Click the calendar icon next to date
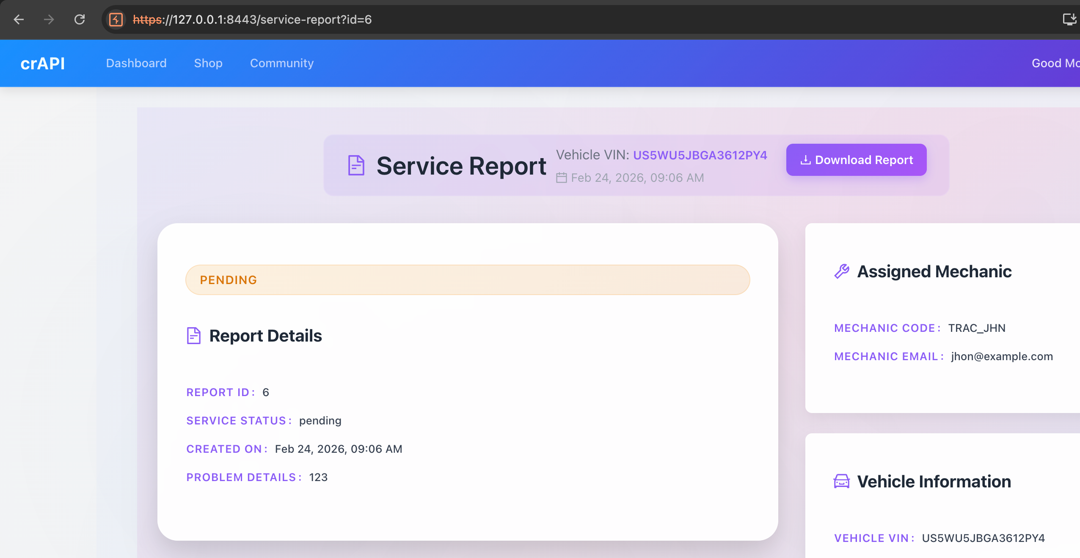 pos(561,178)
